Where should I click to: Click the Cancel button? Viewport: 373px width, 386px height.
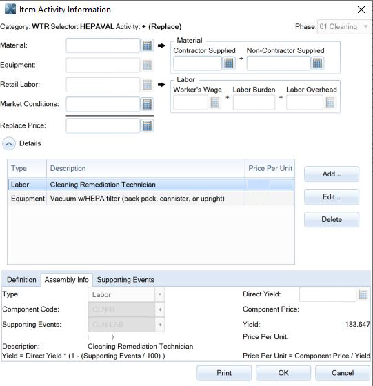[343, 373]
